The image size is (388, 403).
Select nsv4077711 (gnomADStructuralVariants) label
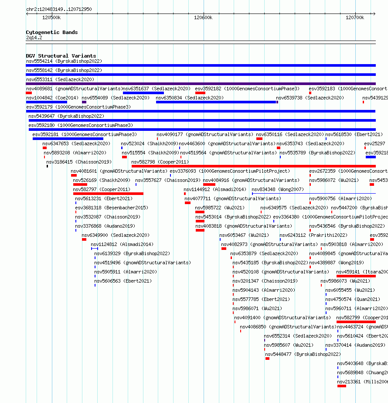(233, 199)
